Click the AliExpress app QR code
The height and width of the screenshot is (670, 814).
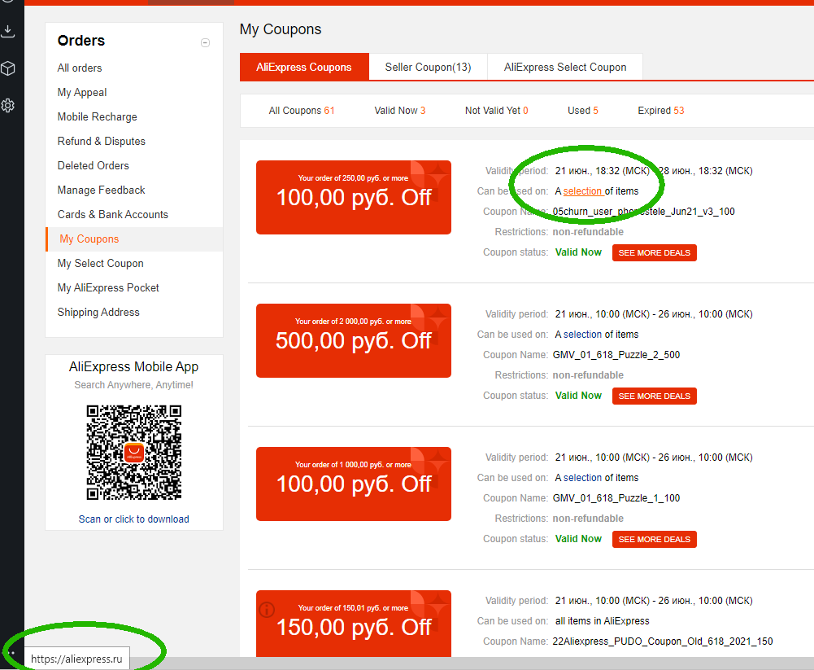click(x=134, y=452)
